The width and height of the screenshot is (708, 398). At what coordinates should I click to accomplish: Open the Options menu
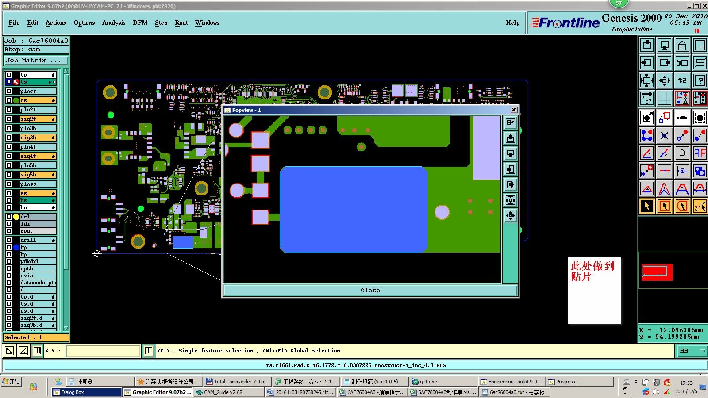[x=84, y=23]
